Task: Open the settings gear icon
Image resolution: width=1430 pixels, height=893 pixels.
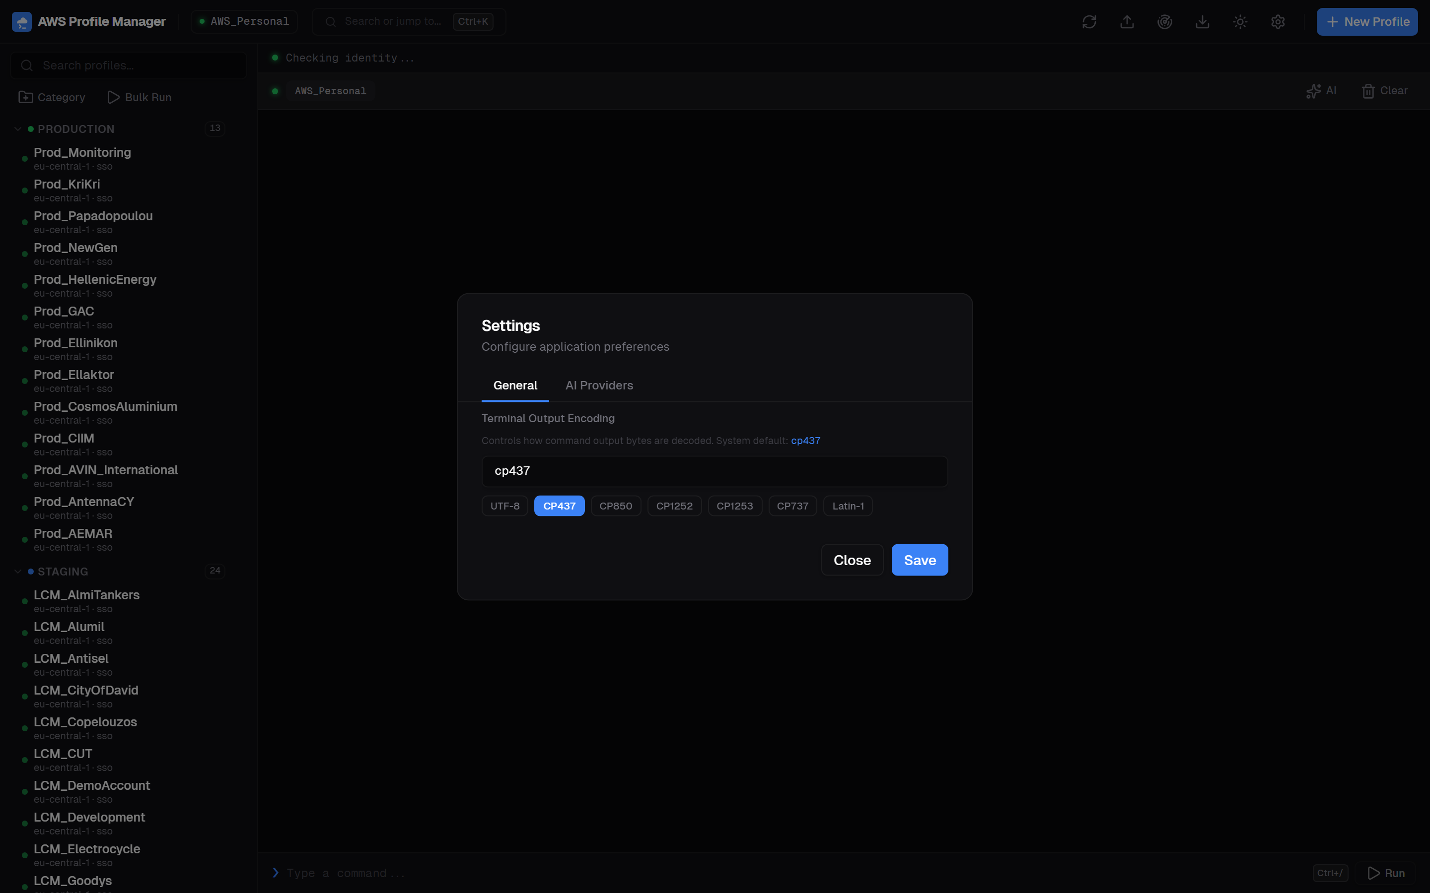Action: [x=1278, y=22]
